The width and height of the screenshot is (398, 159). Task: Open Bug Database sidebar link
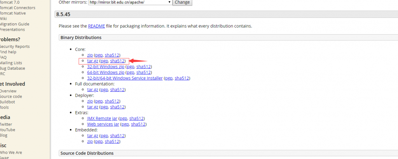pos(12,68)
